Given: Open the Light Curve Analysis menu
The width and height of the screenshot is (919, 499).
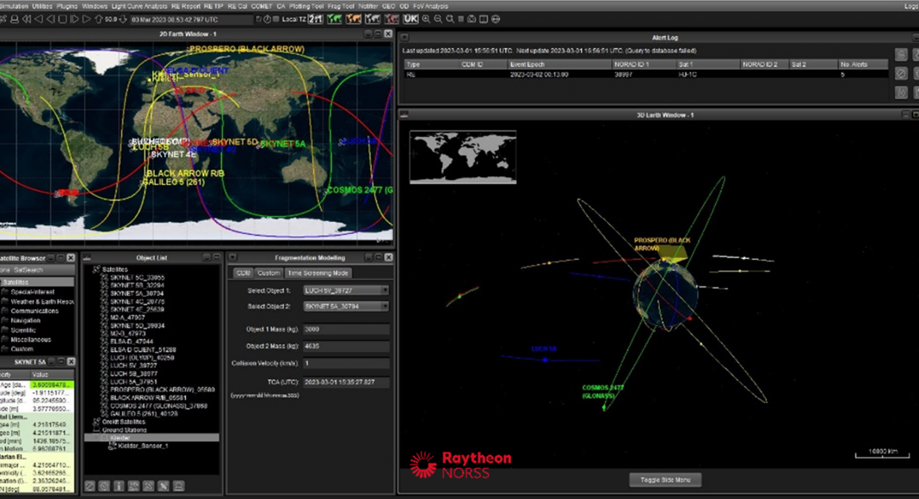Looking at the screenshot, I should 139,6.
